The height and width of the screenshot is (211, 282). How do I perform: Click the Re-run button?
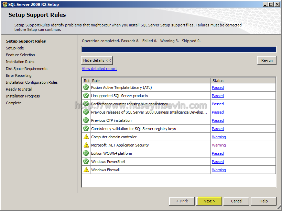(x=267, y=60)
